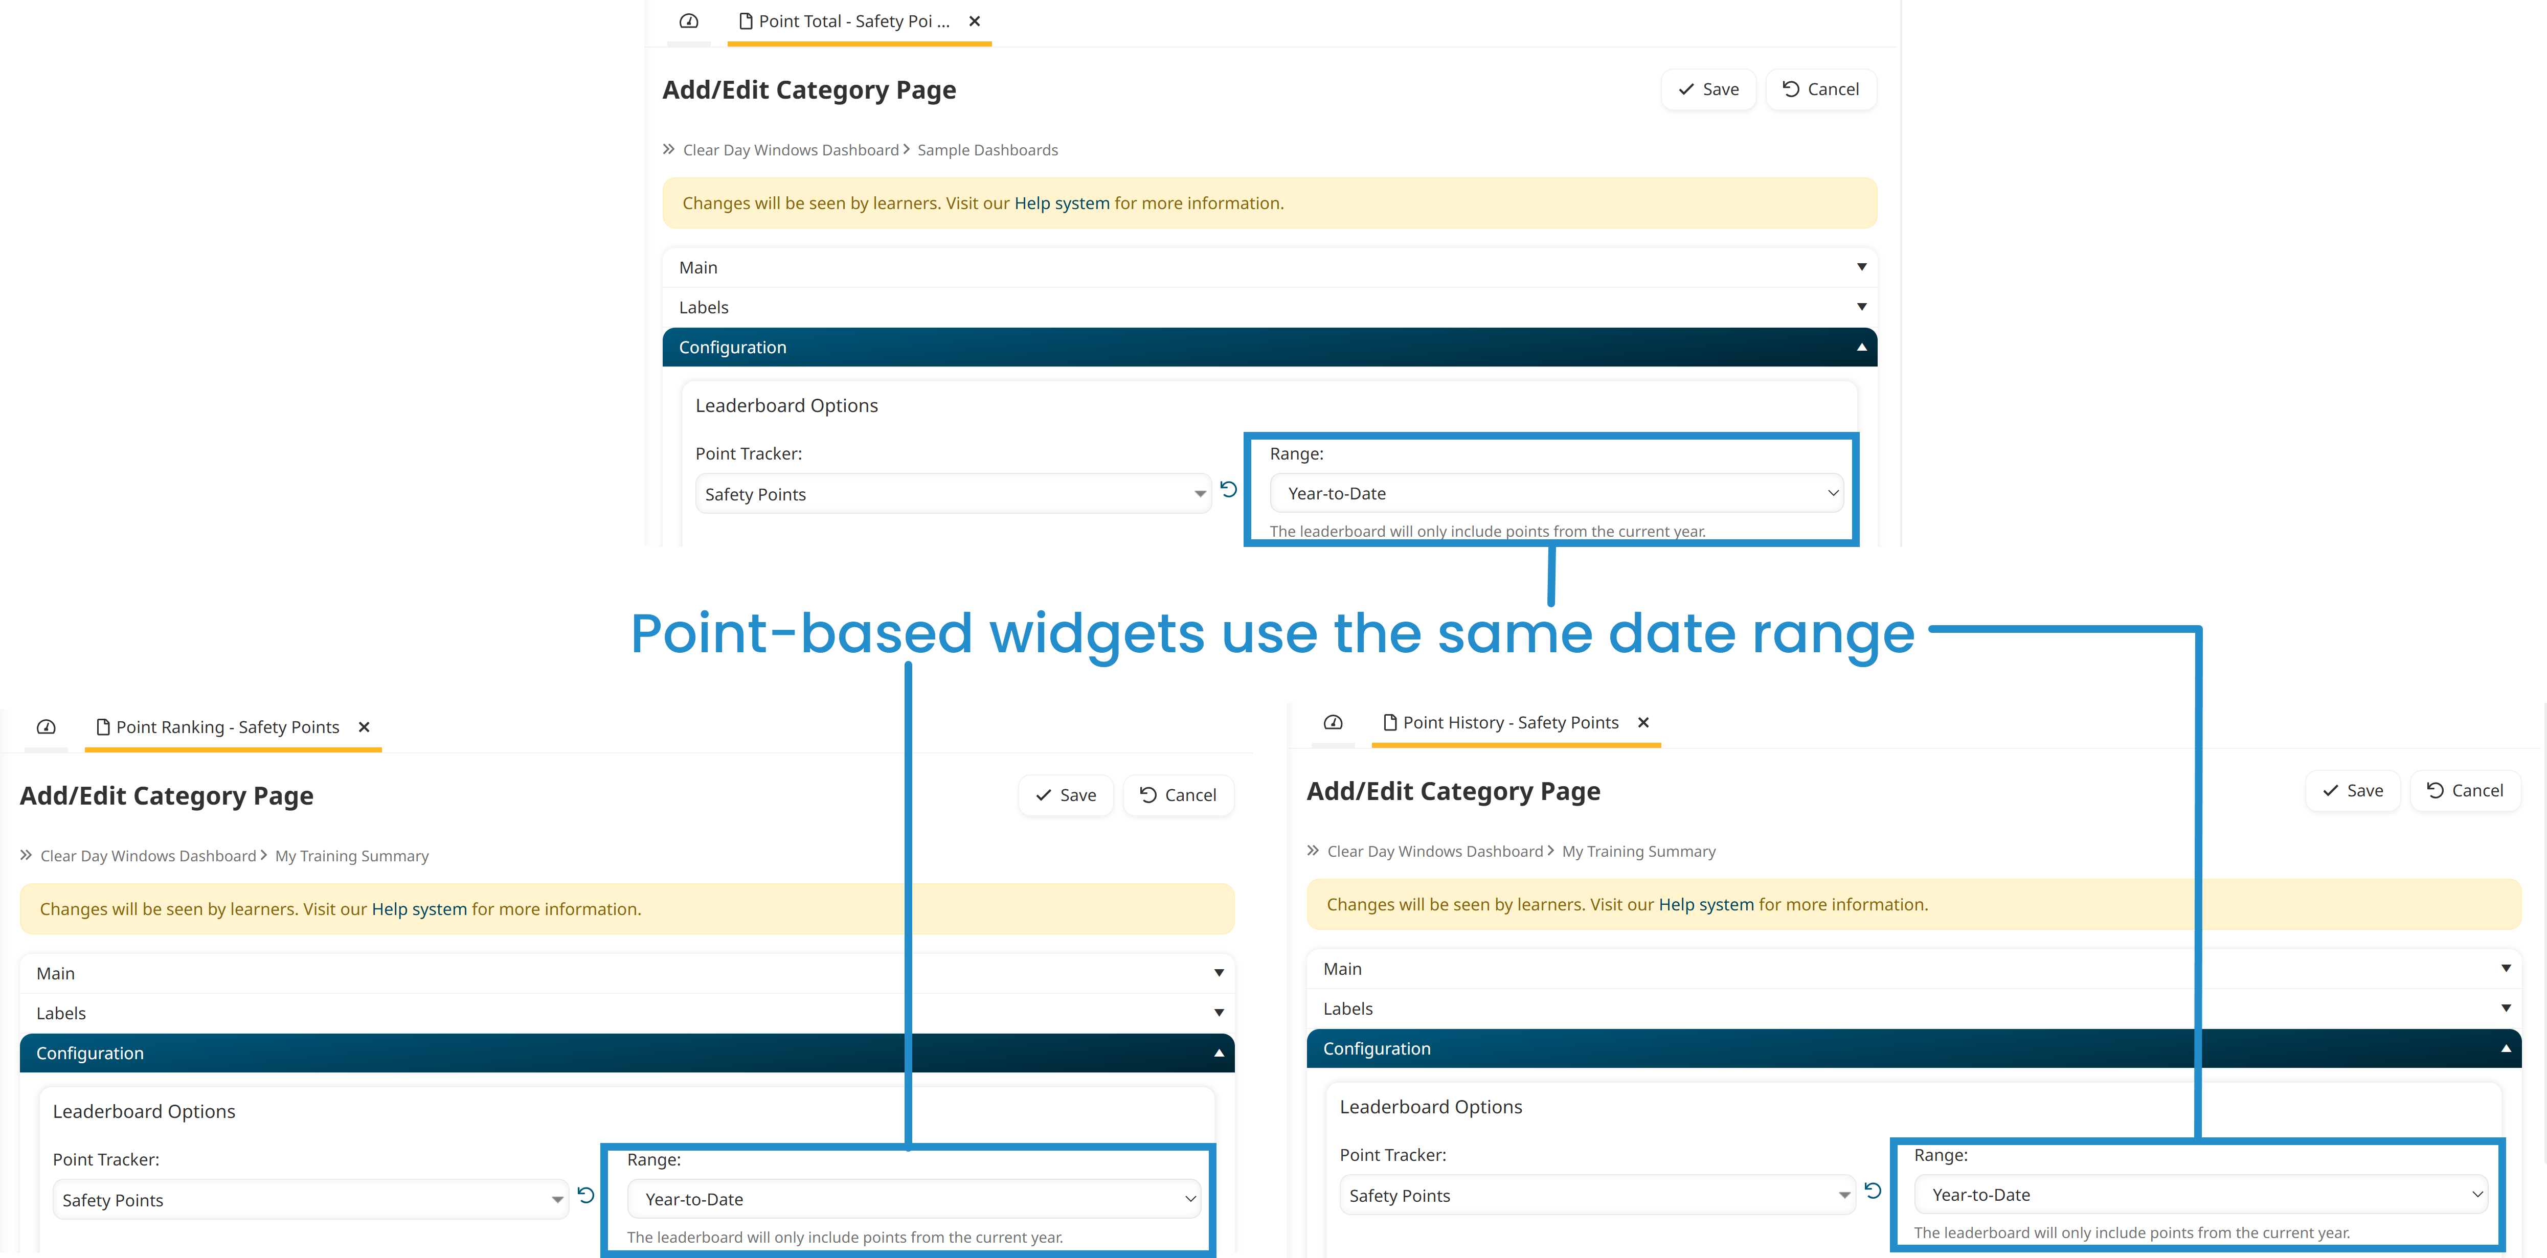The height and width of the screenshot is (1258, 2547).
Task: Collapse the Configuration section in Point History panel
Action: click(1913, 1048)
